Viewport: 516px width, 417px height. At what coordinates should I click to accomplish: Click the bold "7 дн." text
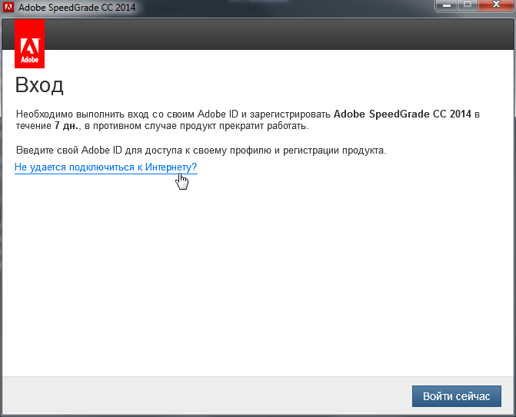[67, 126]
